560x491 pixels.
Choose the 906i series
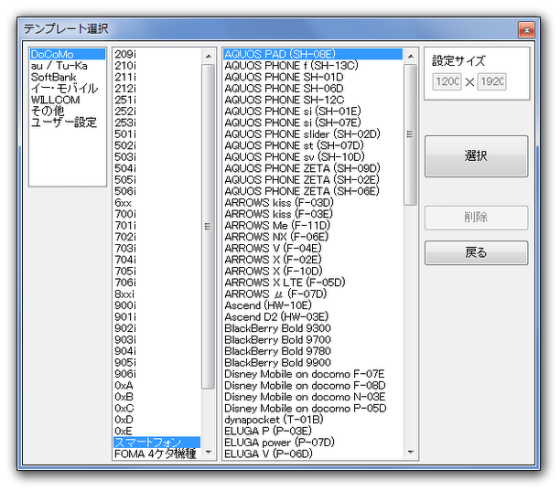(x=156, y=374)
